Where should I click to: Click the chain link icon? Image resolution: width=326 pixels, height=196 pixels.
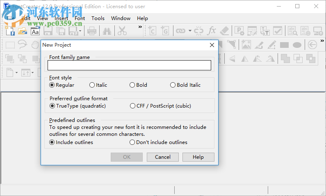180,31
